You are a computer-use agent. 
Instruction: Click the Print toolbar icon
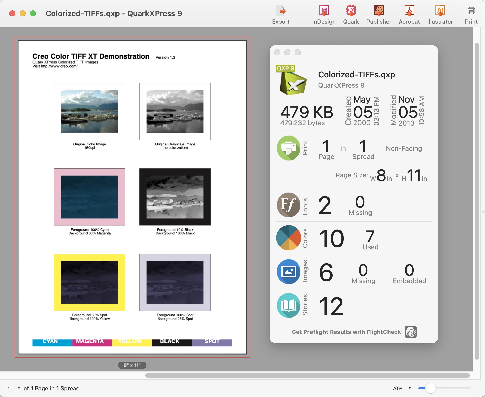(471, 11)
